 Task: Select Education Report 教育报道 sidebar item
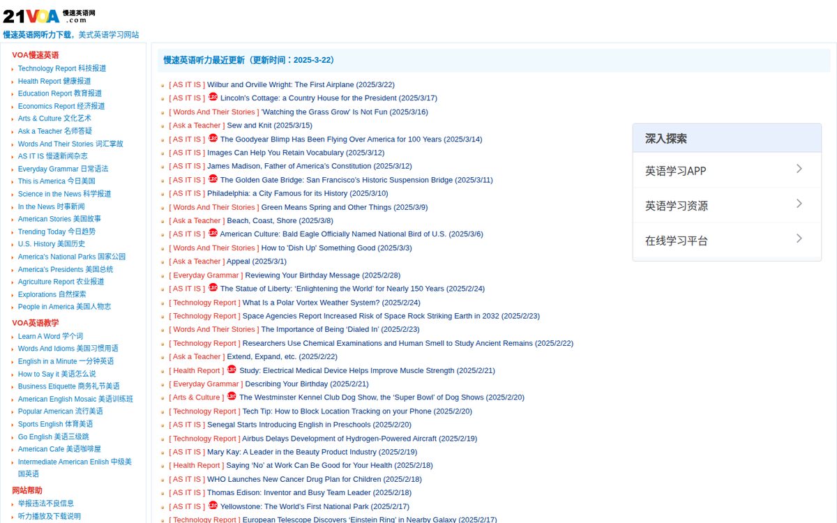[60, 93]
